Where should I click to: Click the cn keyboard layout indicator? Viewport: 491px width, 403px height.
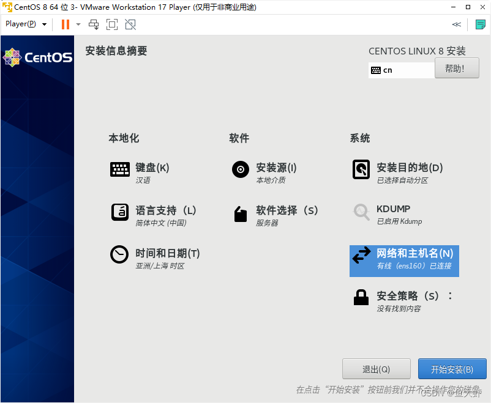[402, 70]
